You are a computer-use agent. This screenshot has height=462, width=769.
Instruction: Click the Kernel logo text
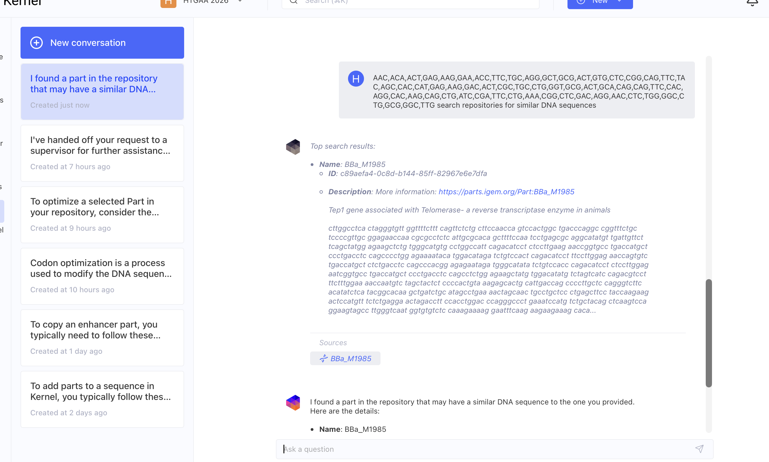click(23, 3)
